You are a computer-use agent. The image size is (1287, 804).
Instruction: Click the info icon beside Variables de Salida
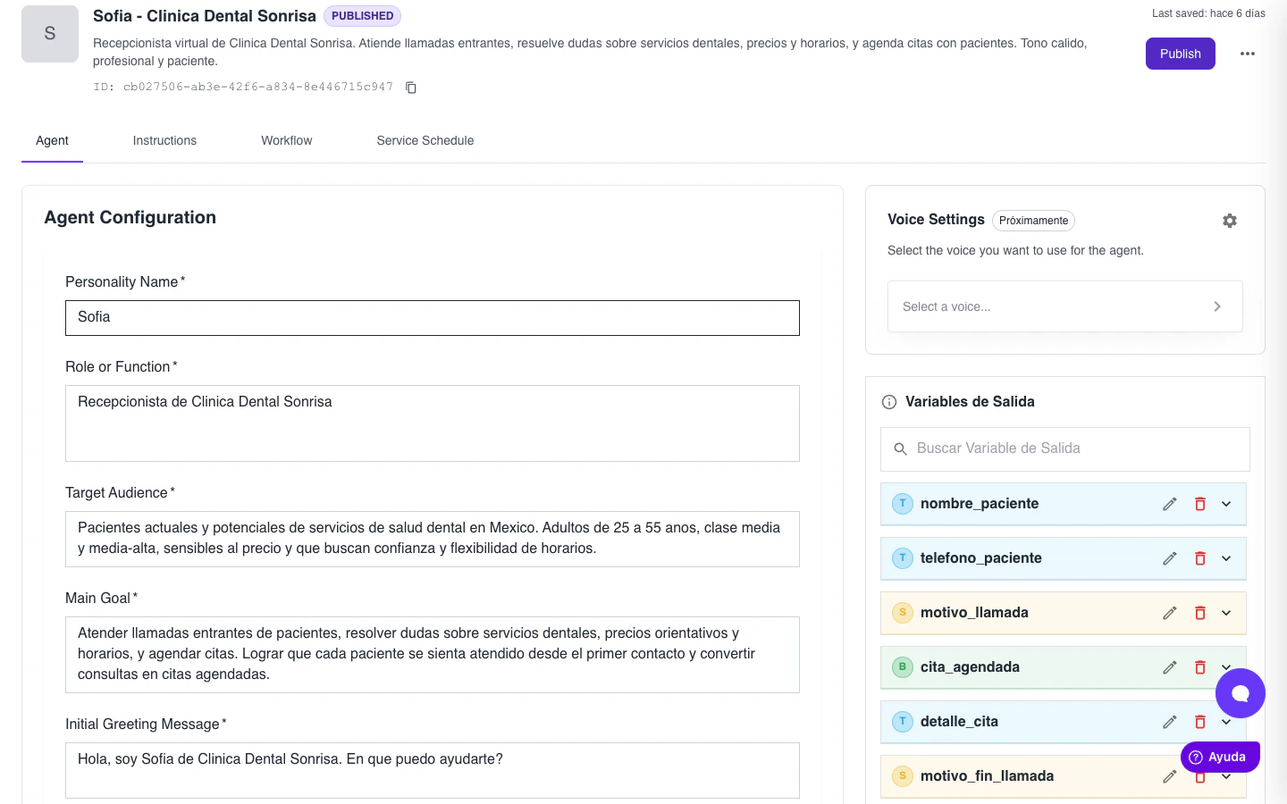coord(889,402)
